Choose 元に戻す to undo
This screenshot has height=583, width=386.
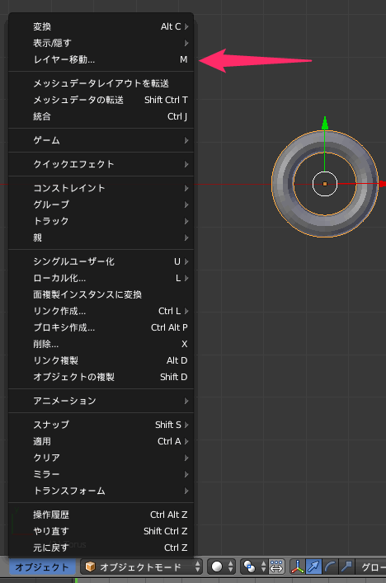click(x=101, y=548)
